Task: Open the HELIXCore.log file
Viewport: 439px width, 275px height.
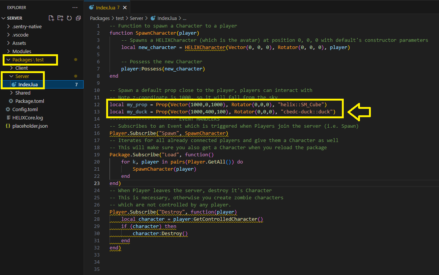Action: coord(27,118)
